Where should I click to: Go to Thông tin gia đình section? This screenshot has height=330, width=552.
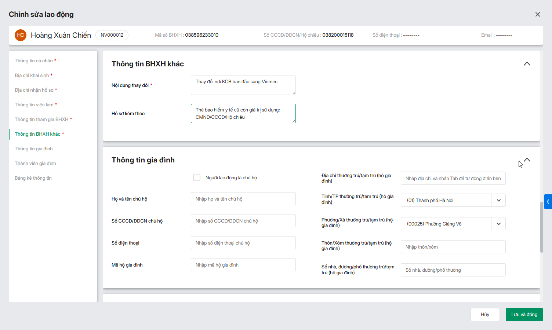[34, 149]
